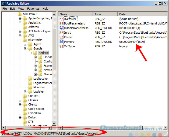Click the Atheros folder icon
The height and width of the screenshot is (137, 169).
(25, 27)
